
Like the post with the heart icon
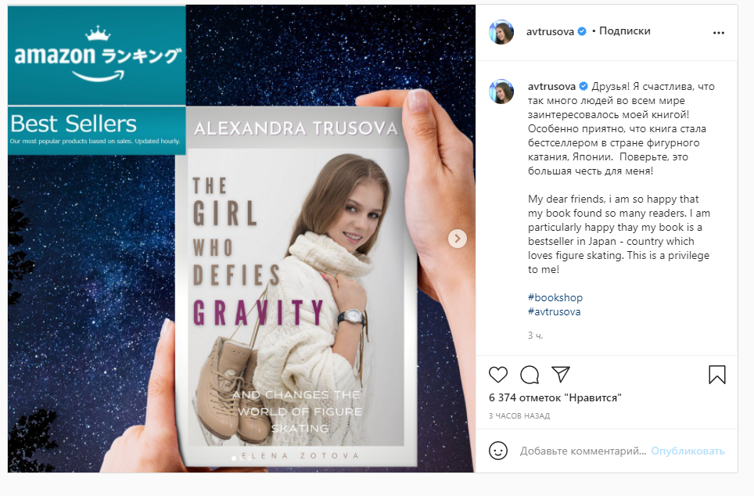point(498,375)
